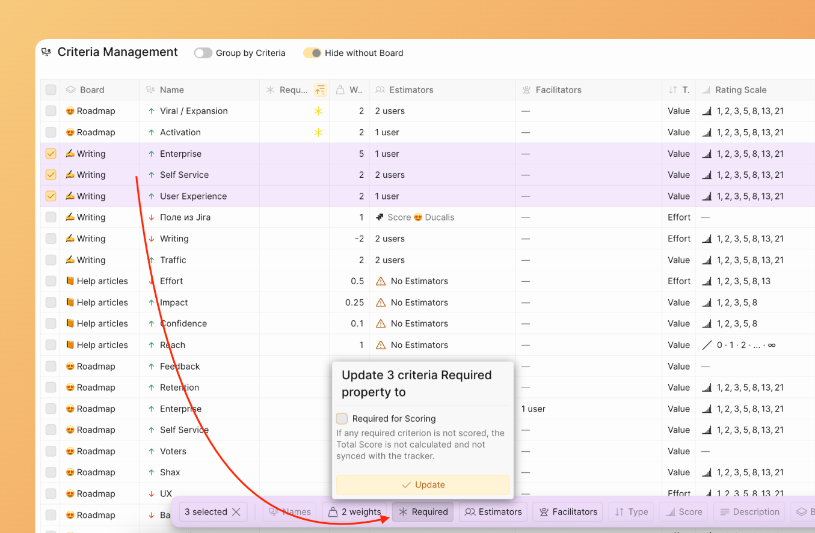Click the Rating Scale column header
Image resolution: width=815 pixels, height=533 pixels.
pyautogui.click(x=740, y=90)
